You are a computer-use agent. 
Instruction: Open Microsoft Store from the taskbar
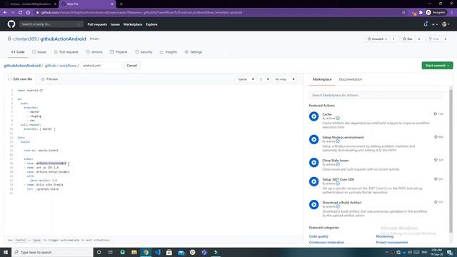click(x=169, y=252)
